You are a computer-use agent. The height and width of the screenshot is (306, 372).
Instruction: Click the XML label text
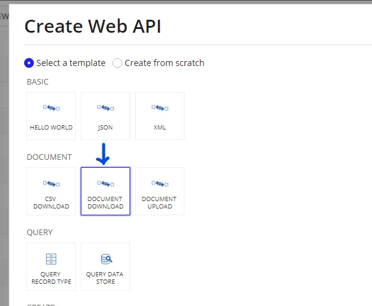pyautogui.click(x=160, y=127)
